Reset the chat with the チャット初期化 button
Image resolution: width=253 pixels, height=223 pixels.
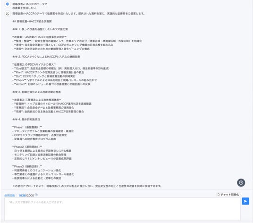pyautogui.click(x=228, y=195)
